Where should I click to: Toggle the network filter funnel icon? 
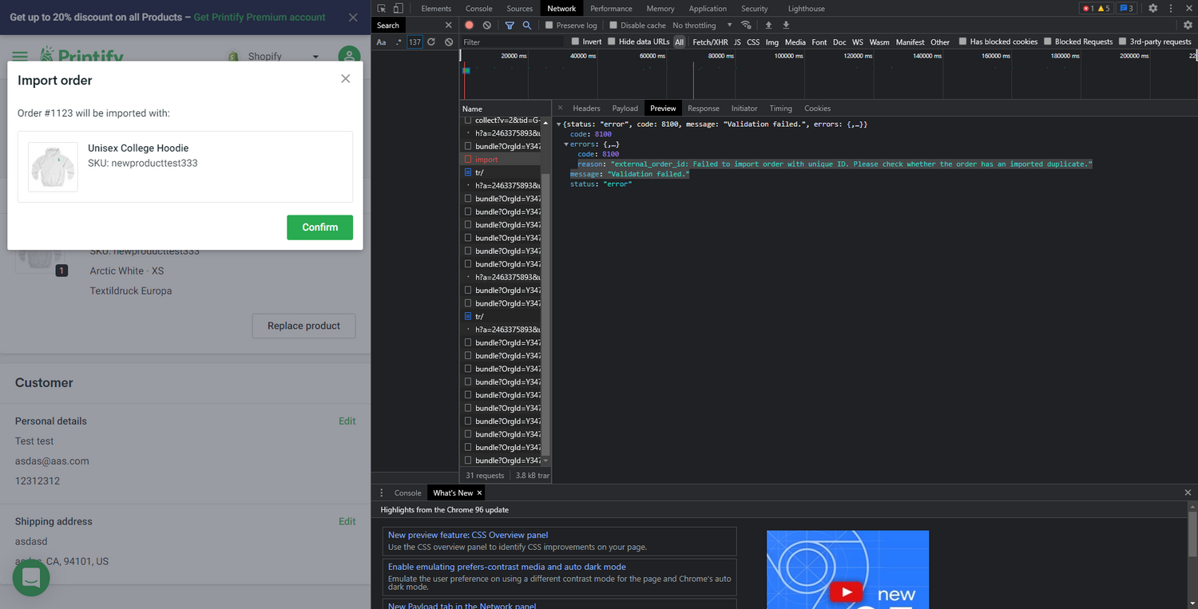pos(510,26)
